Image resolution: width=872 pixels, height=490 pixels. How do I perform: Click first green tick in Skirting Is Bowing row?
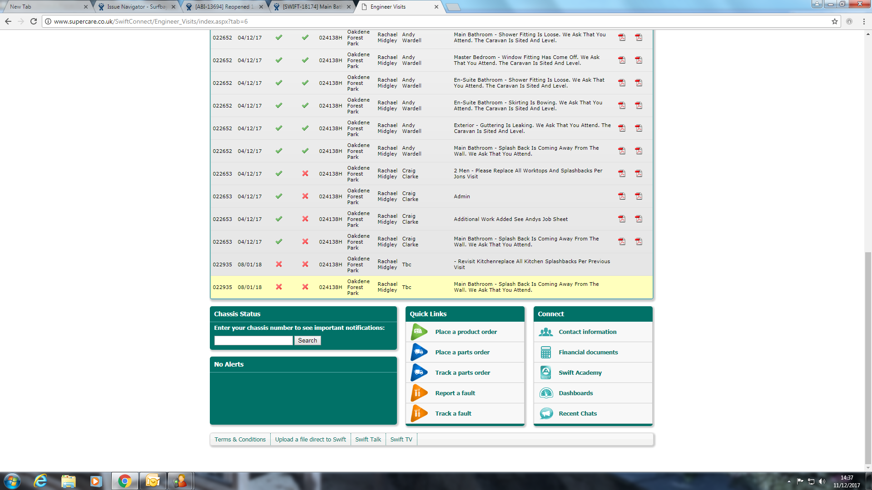[x=279, y=106]
